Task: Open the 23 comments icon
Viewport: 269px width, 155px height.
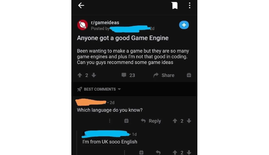Action: (124, 75)
